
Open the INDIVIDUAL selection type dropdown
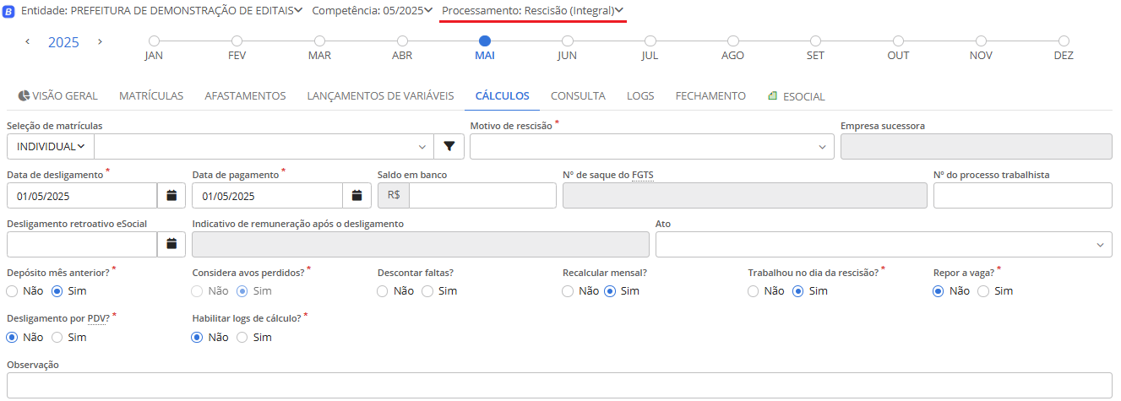point(51,147)
